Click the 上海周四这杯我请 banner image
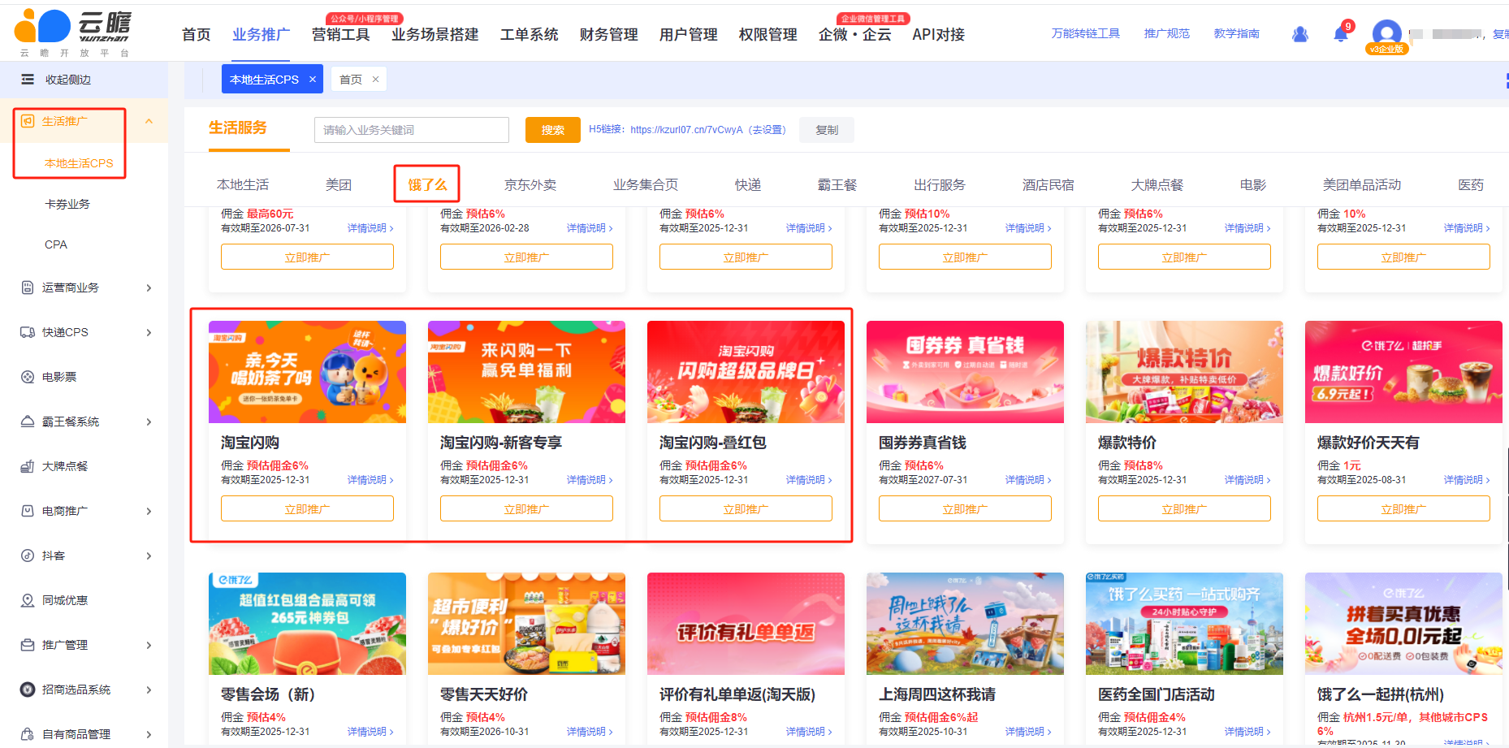 click(965, 624)
